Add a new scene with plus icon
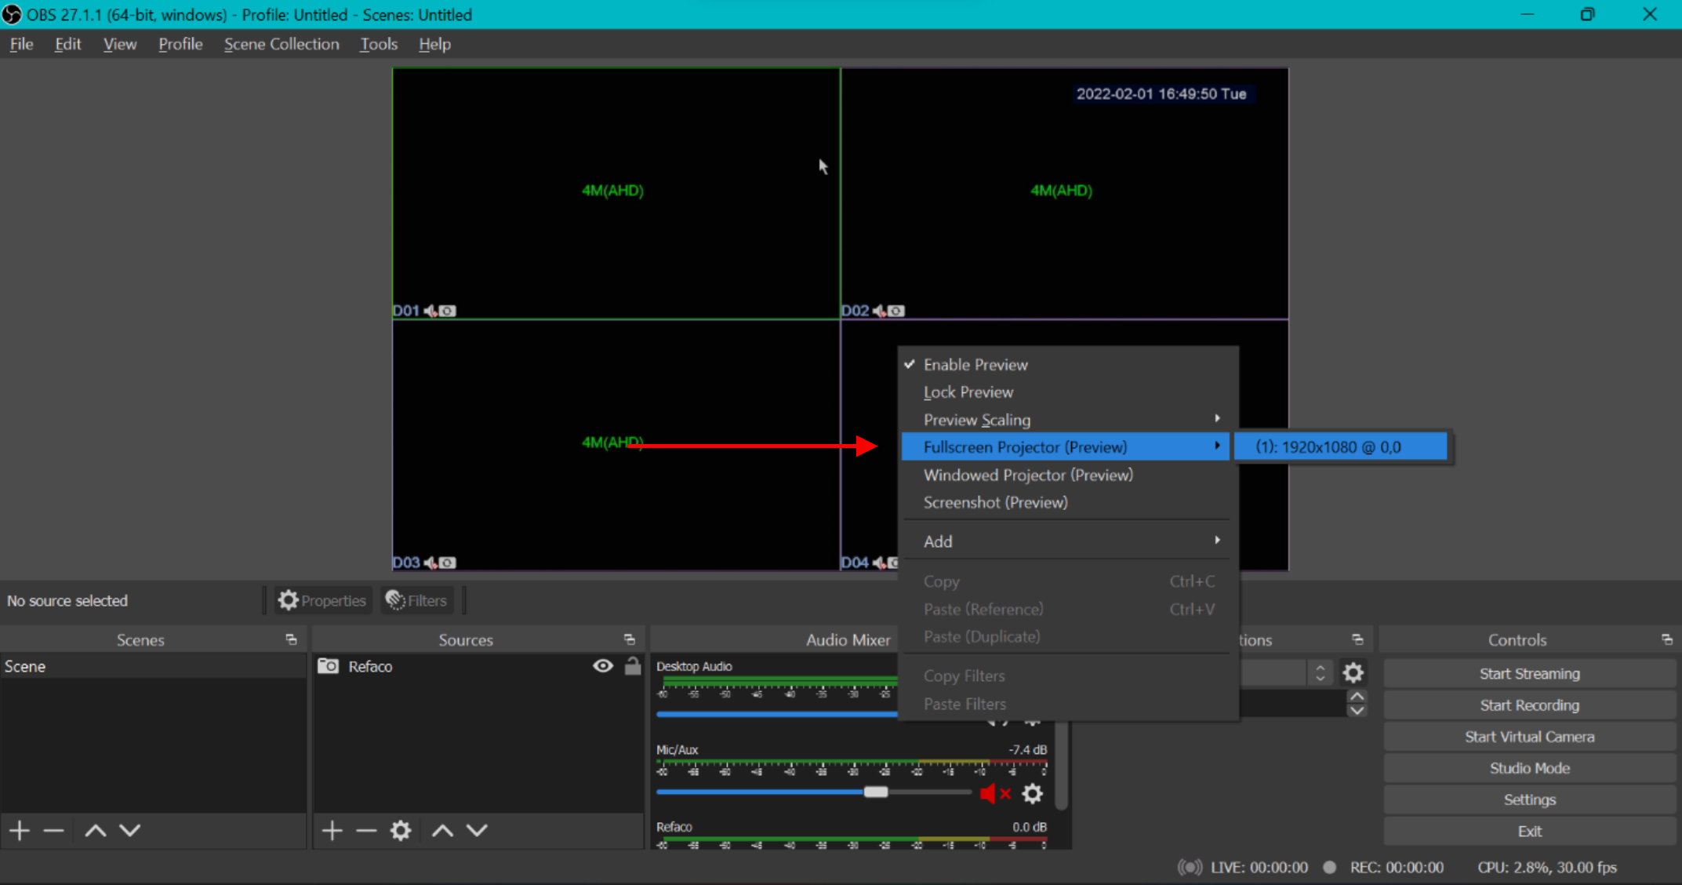Image resolution: width=1682 pixels, height=885 pixels. click(x=20, y=830)
